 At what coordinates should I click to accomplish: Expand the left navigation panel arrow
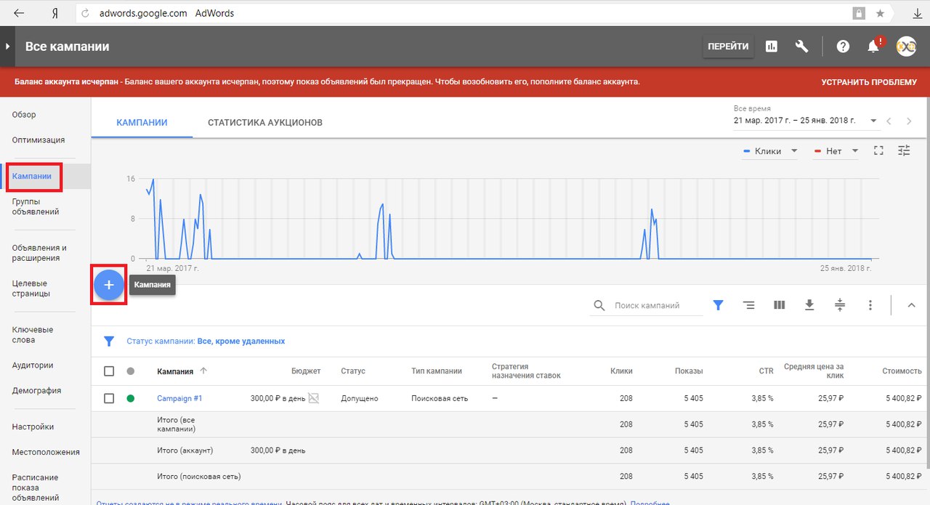tap(7, 46)
